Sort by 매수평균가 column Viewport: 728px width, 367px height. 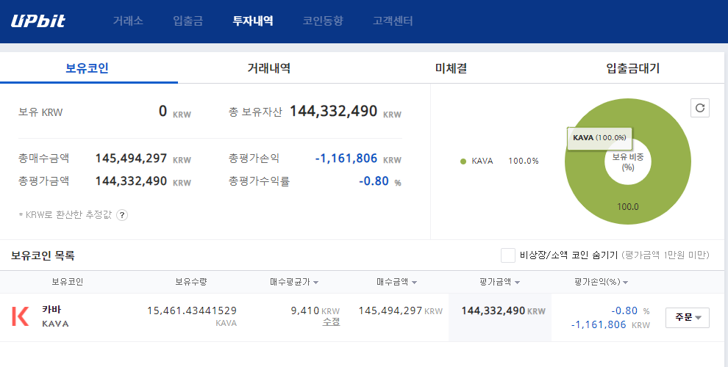point(294,282)
